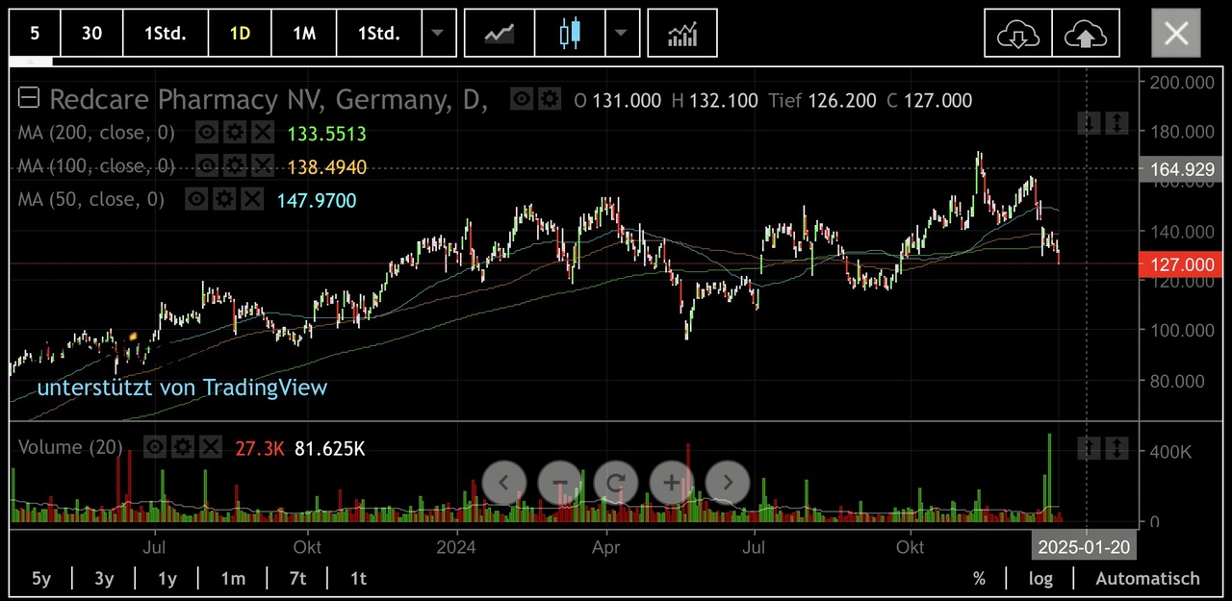Open the time interval dropdown arrow

(437, 34)
